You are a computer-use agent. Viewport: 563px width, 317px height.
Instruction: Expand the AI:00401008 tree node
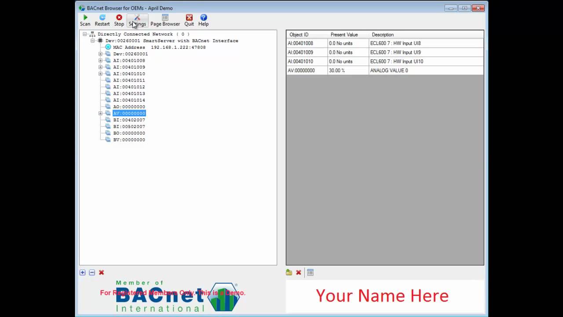click(x=100, y=60)
